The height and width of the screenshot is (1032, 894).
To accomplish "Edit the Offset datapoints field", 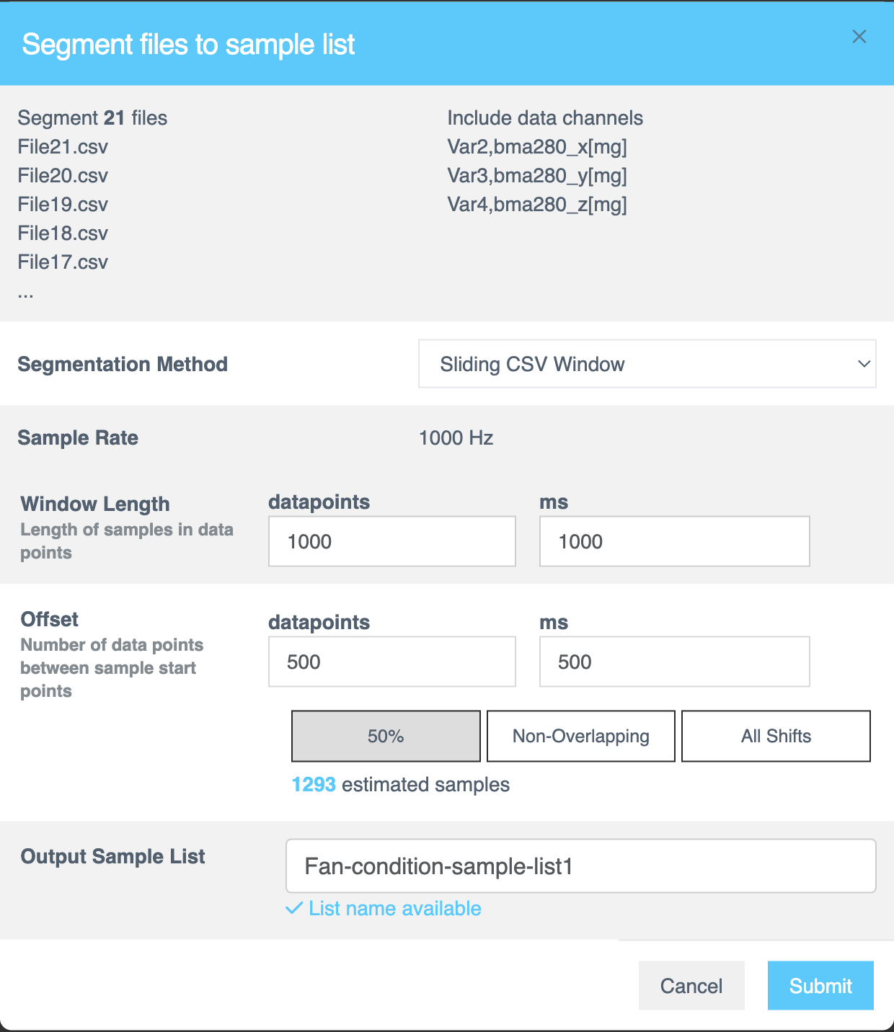I will 391,661.
